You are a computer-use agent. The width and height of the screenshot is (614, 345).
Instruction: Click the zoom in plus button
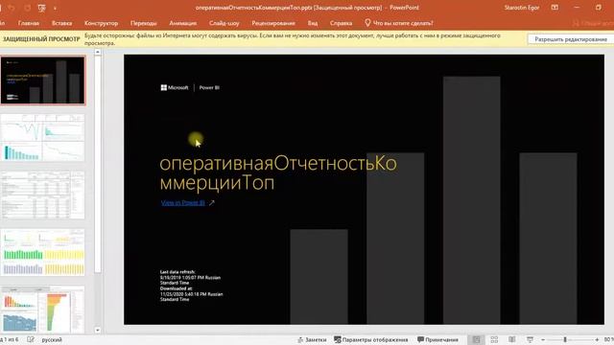coord(597,339)
